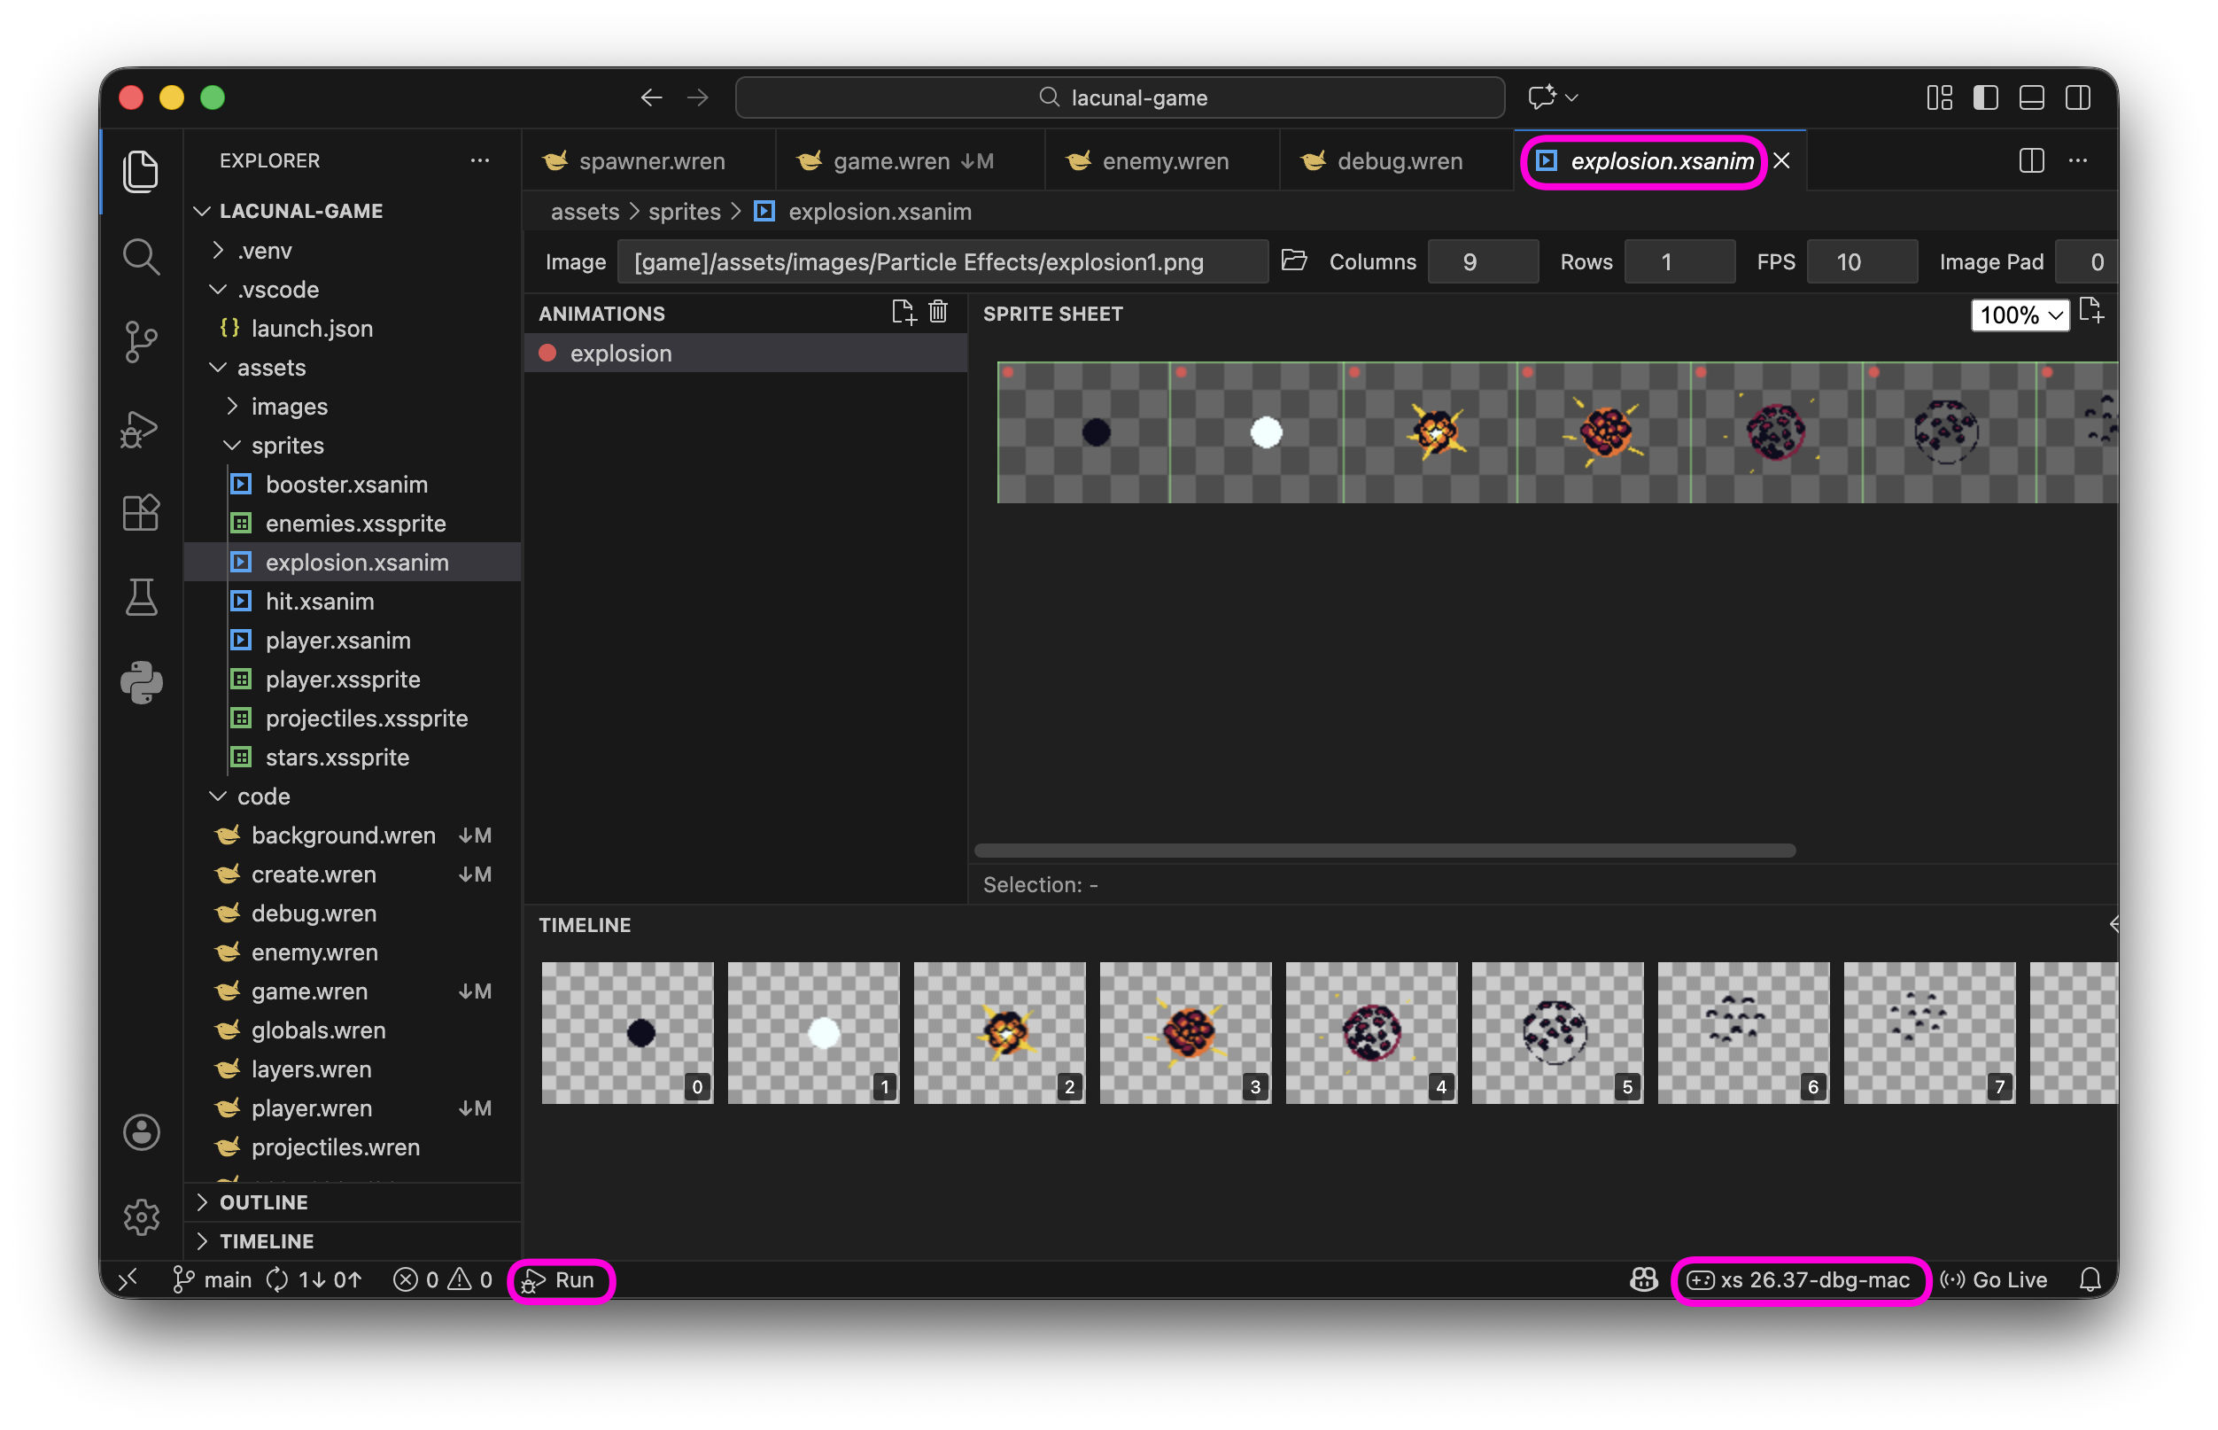Add a new animation with the new-file icon

click(x=903, y=313)
